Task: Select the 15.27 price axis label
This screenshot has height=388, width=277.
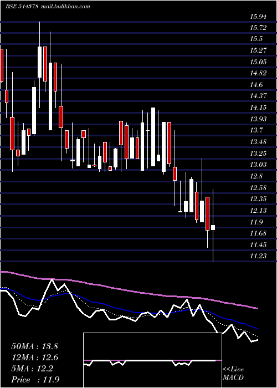Action: point(258,50)
